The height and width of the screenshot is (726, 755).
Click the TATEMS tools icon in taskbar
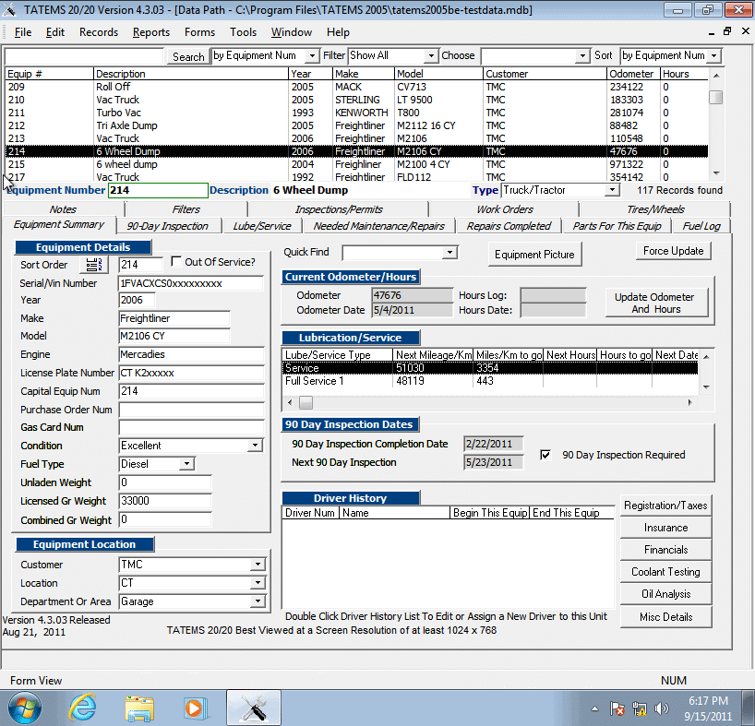[253, 708]
